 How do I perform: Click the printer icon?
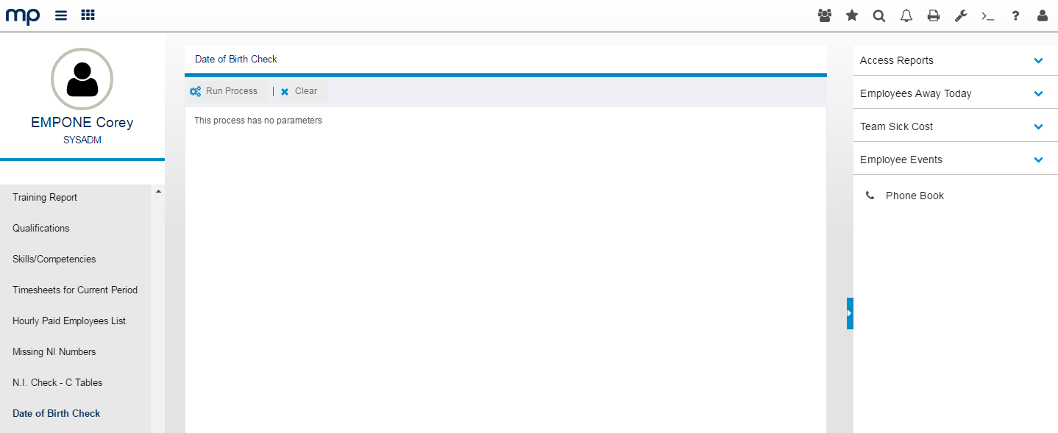934,15
